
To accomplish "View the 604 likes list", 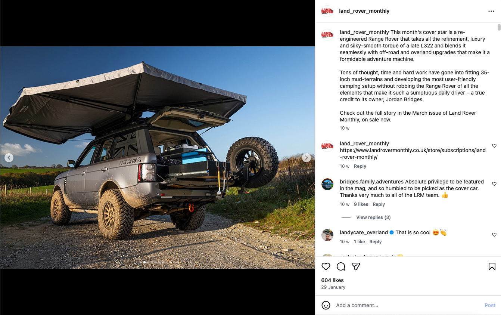I will [x=332, y=280].
